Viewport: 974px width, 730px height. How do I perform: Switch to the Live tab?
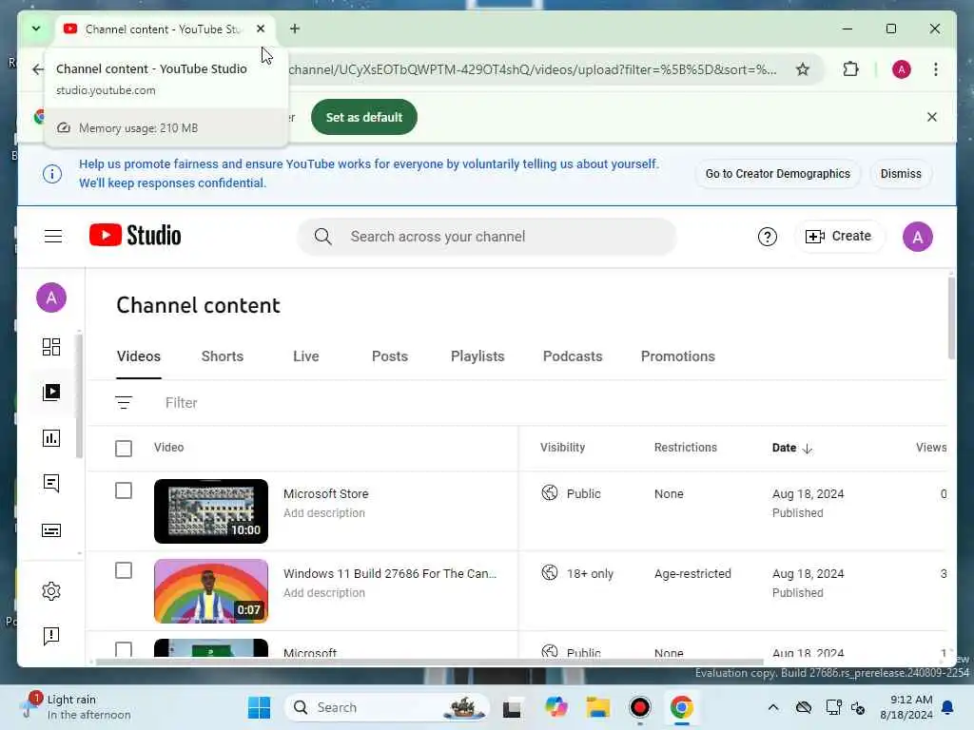[306, 356]
